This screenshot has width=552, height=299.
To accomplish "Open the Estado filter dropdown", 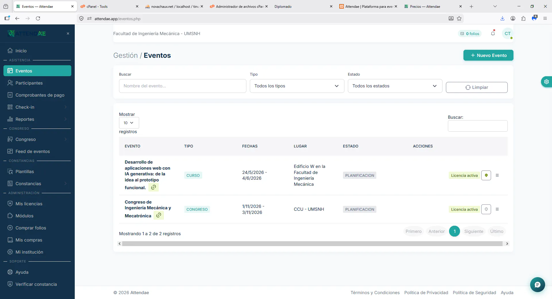I will 395,86.
